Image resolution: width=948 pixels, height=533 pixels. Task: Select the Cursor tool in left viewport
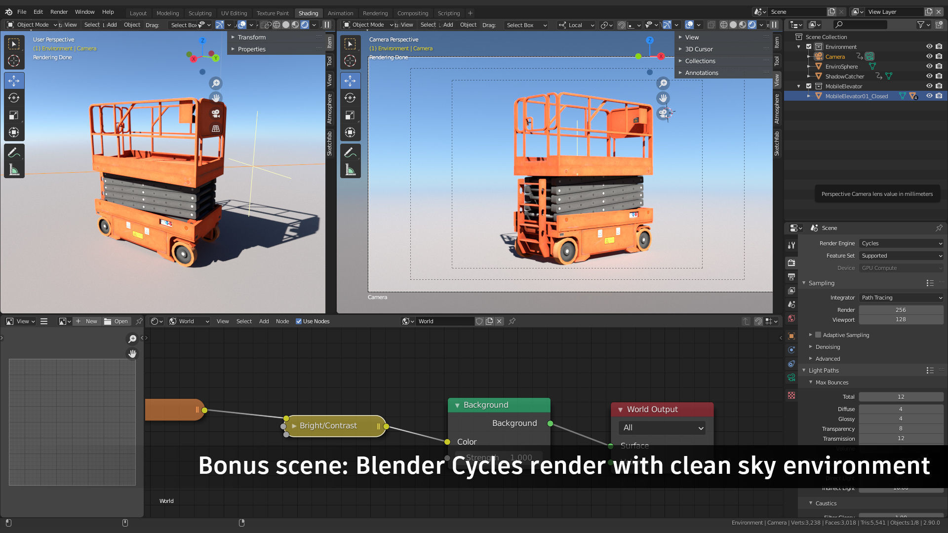pos(14,61)
